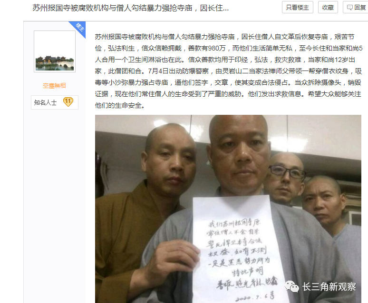Click the speech bubble reply icon
The height and width of the screenshot is (303, 368).
[349, 8]
